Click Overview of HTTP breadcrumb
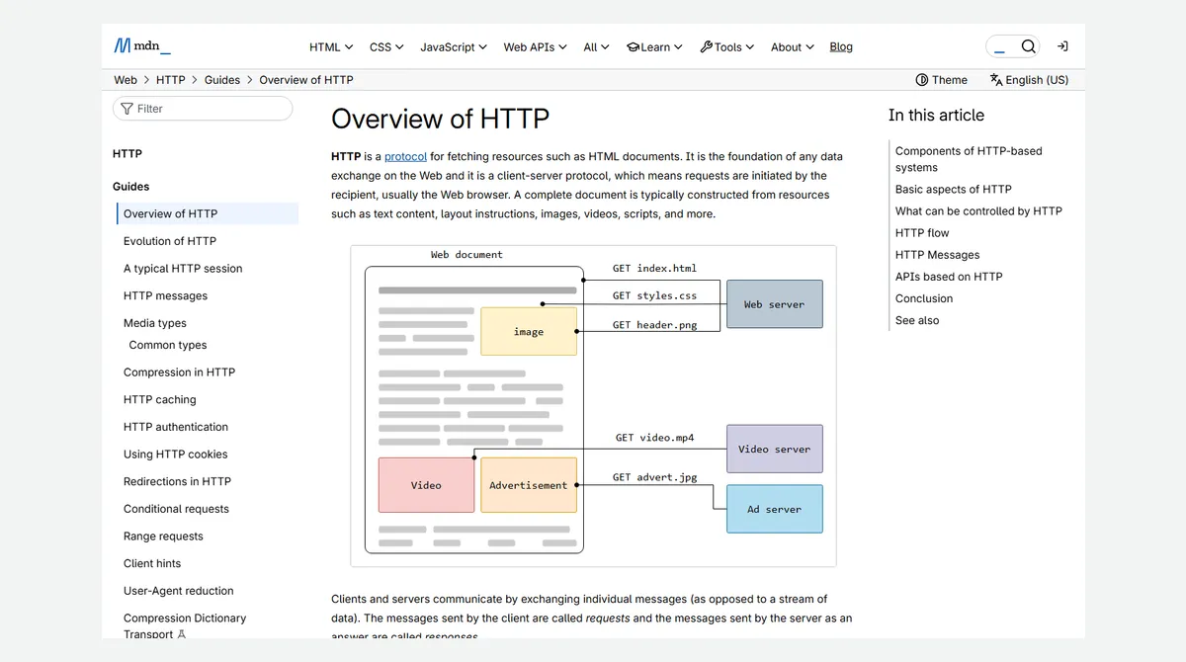Image resolution: width=1186 pixels, height=662 pixels. click(306, 80)
